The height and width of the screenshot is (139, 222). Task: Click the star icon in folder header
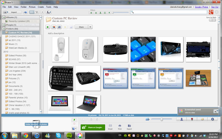pos(65,27)
